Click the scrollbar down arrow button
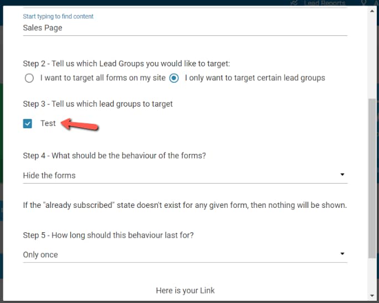Screen dimensions: 379x303 tap(372, 295)
